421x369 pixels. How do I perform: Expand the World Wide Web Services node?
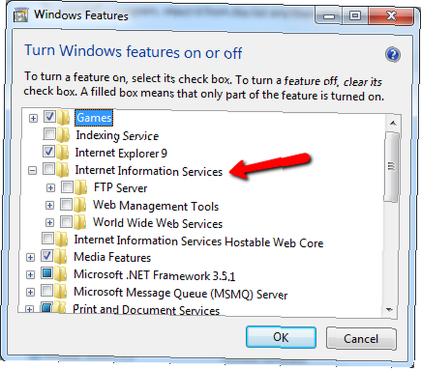pos(49,223)
